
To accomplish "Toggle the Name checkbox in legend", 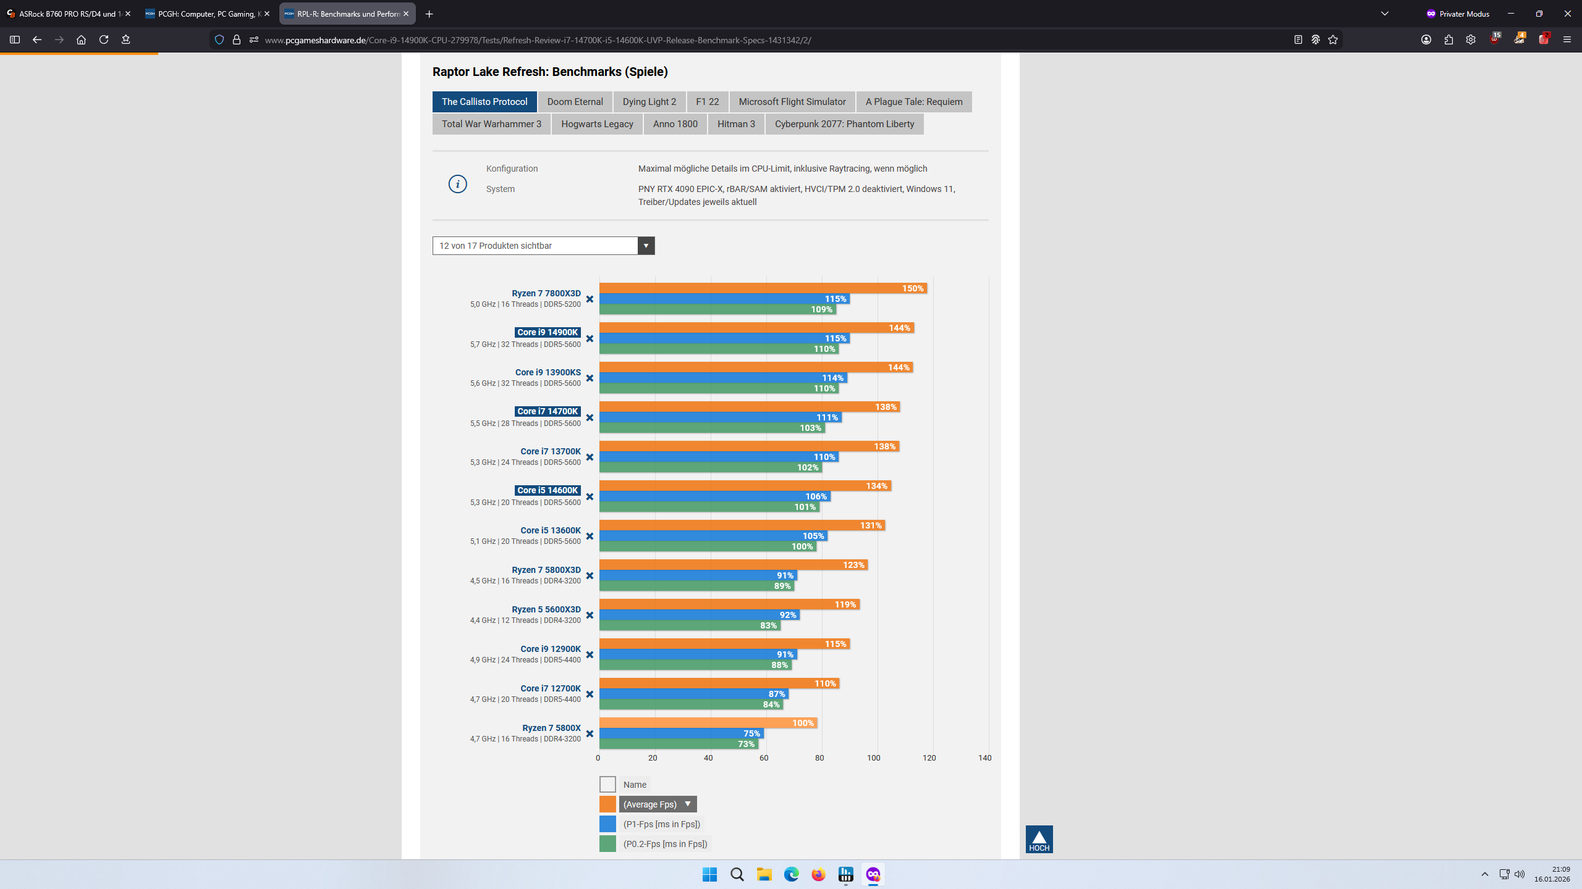I will (x=607, y=784).
